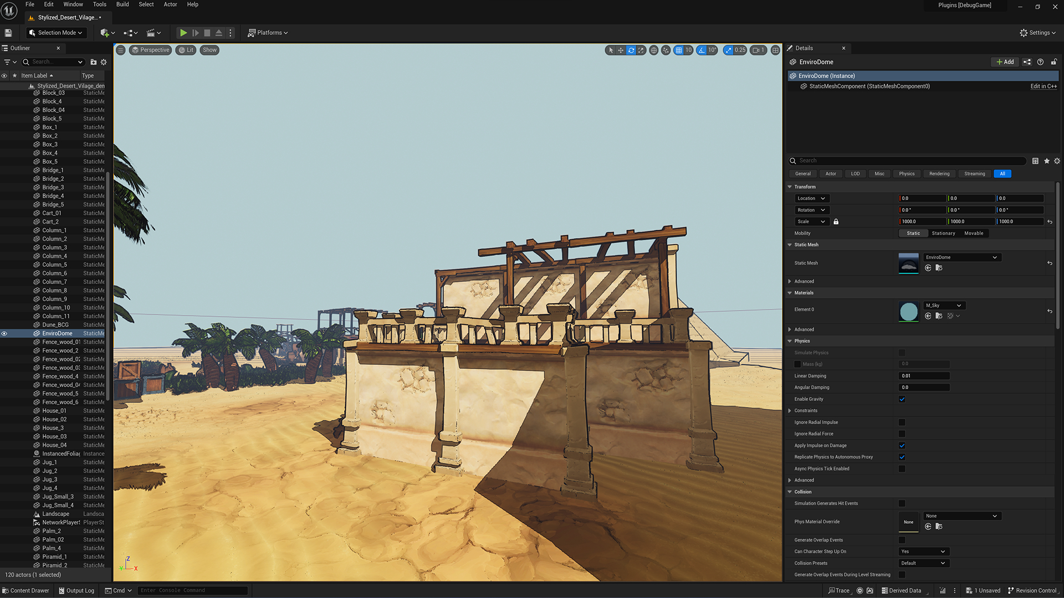This screenshot has width=1064, height=598.
Task: Open the Build menu
Action: [122, 4]
